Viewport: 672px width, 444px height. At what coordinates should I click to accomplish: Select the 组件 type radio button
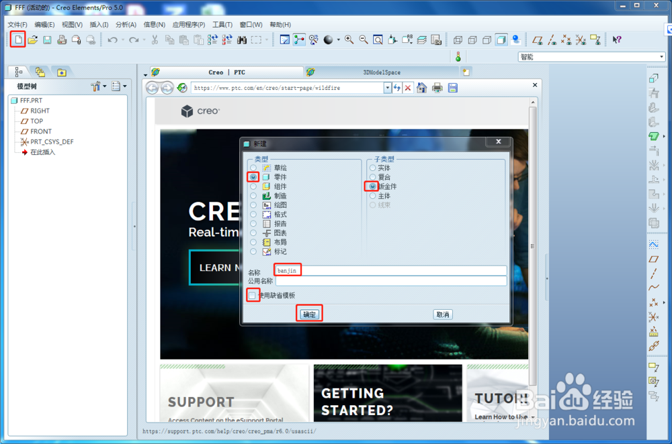coord(253,186)
